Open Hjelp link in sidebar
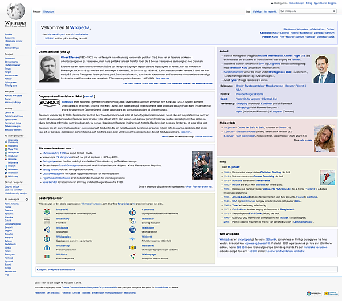 [7, 44]
